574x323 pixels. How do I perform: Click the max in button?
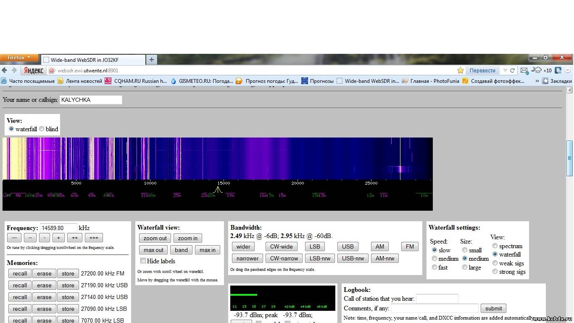(207, 250)
